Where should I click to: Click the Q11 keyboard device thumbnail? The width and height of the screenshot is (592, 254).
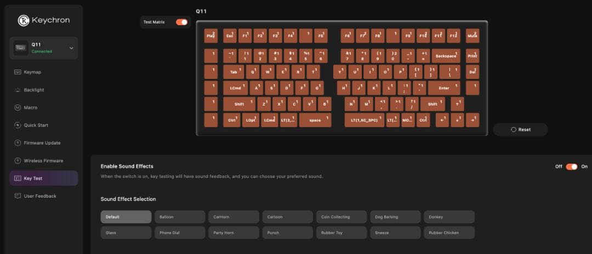tap(20, 48)
